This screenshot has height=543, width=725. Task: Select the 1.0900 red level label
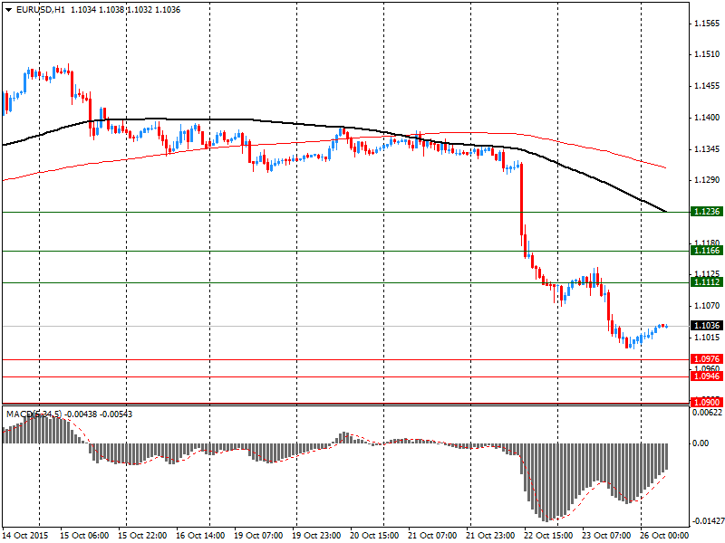pos(707,403)
